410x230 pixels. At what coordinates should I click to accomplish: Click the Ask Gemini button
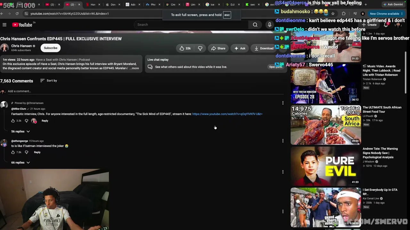pyautogui.click(x=393, y=4)
